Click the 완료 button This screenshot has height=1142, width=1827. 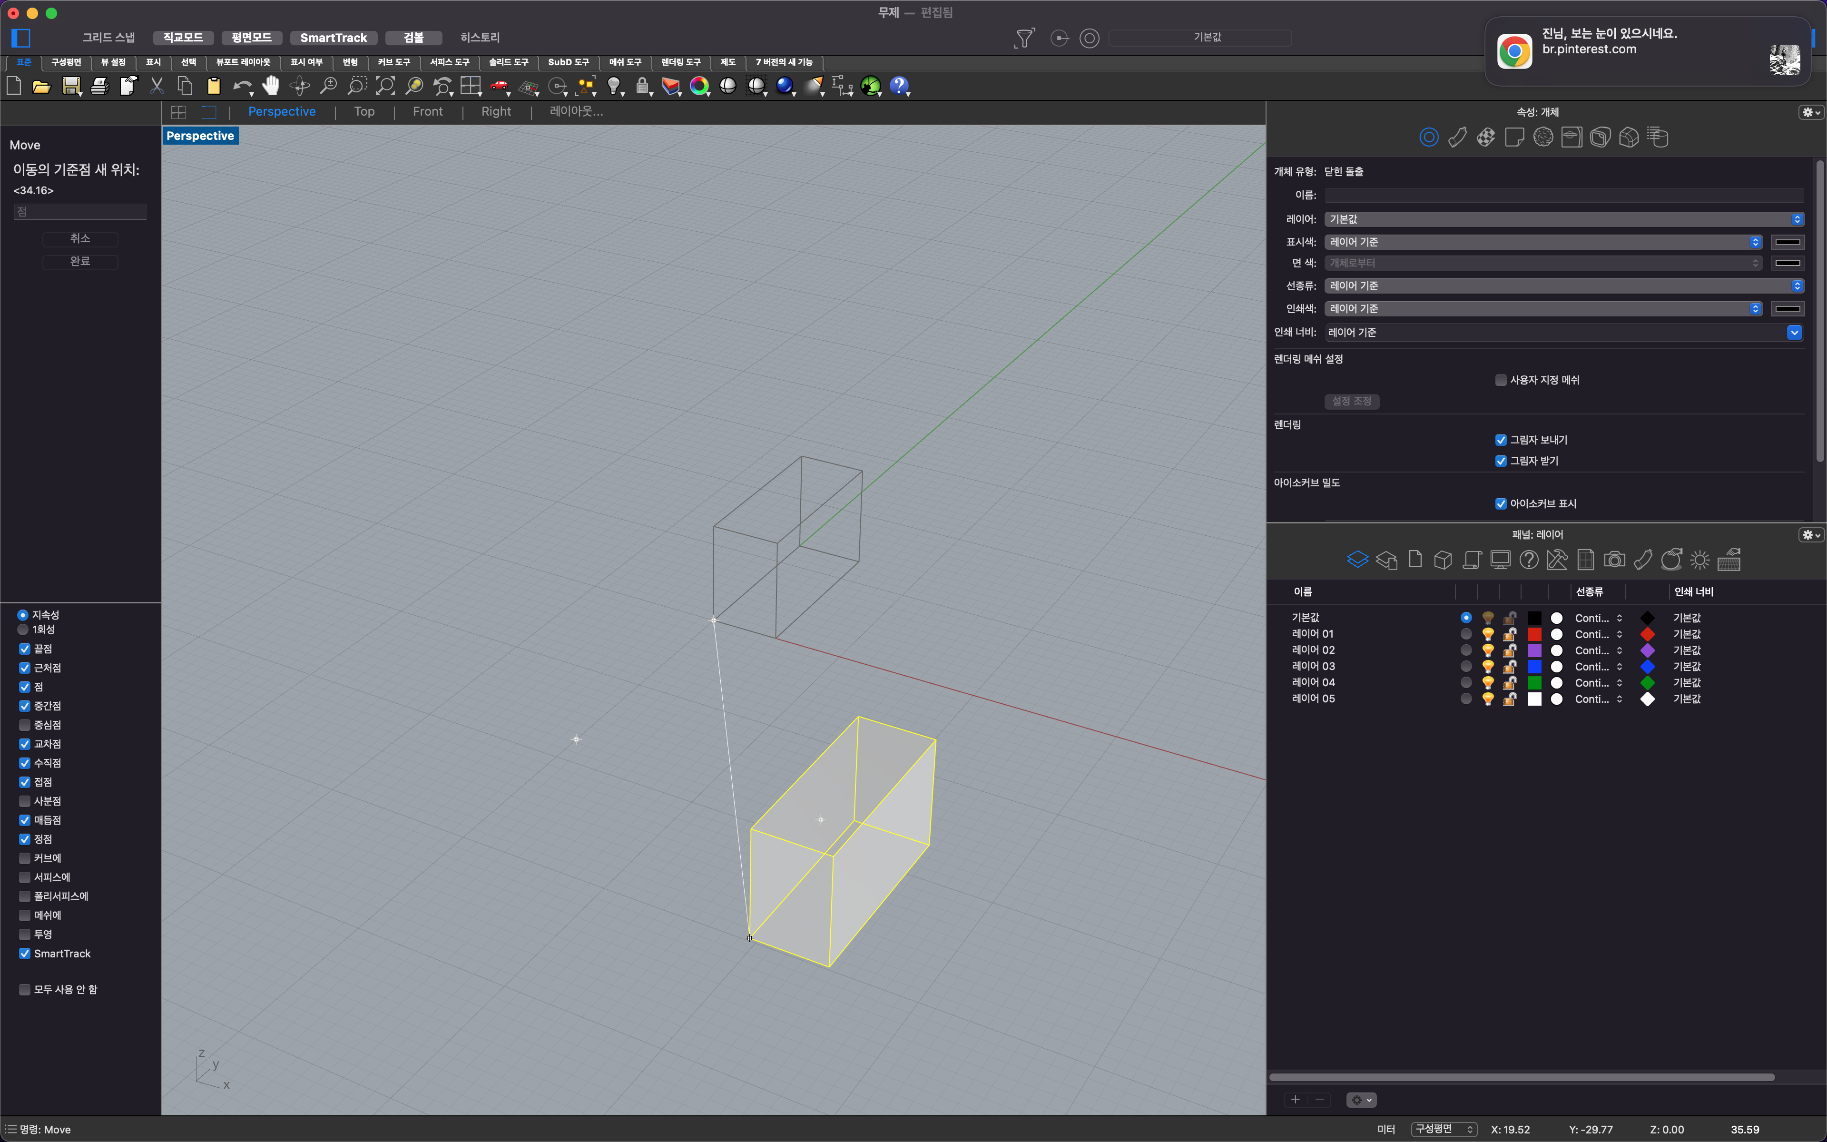point(80,261)
